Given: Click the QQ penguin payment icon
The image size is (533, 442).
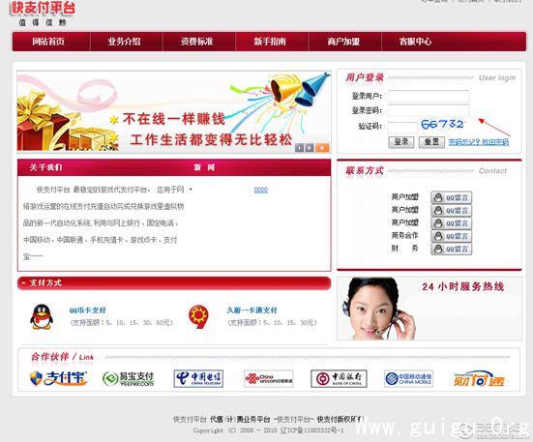Looking at the screenshot, I should [x=42, y=316].
